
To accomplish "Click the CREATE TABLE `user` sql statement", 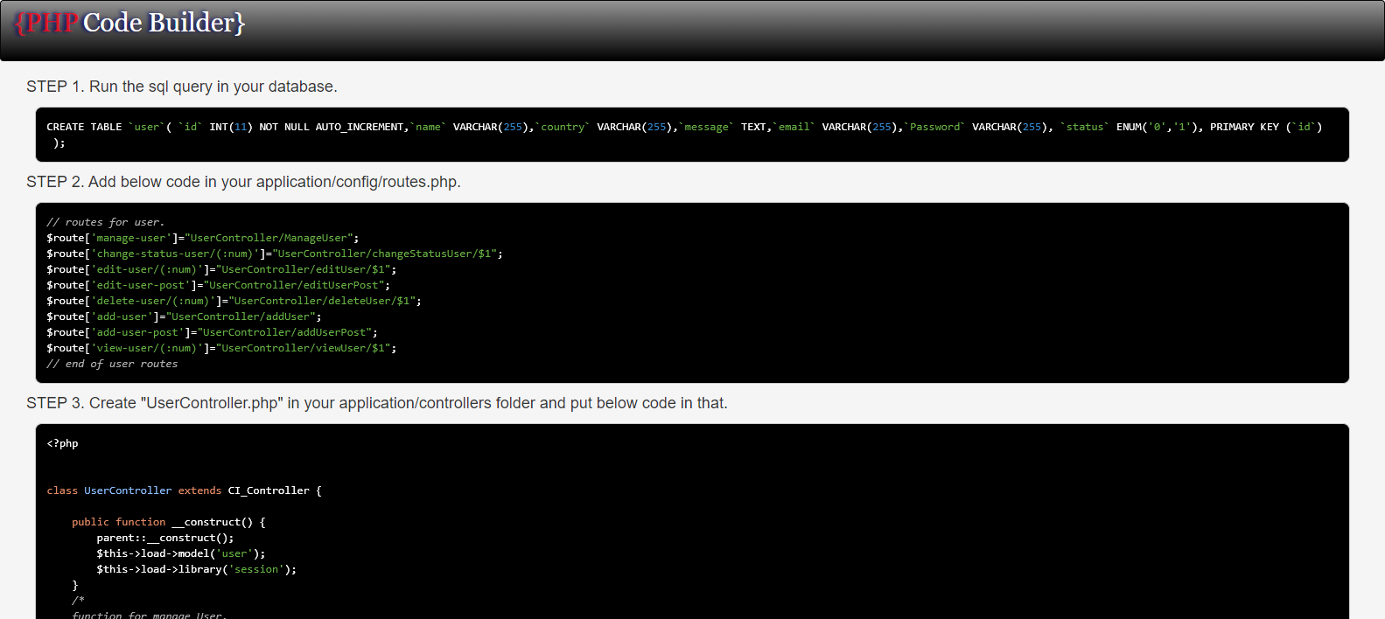I will (684, 135).
